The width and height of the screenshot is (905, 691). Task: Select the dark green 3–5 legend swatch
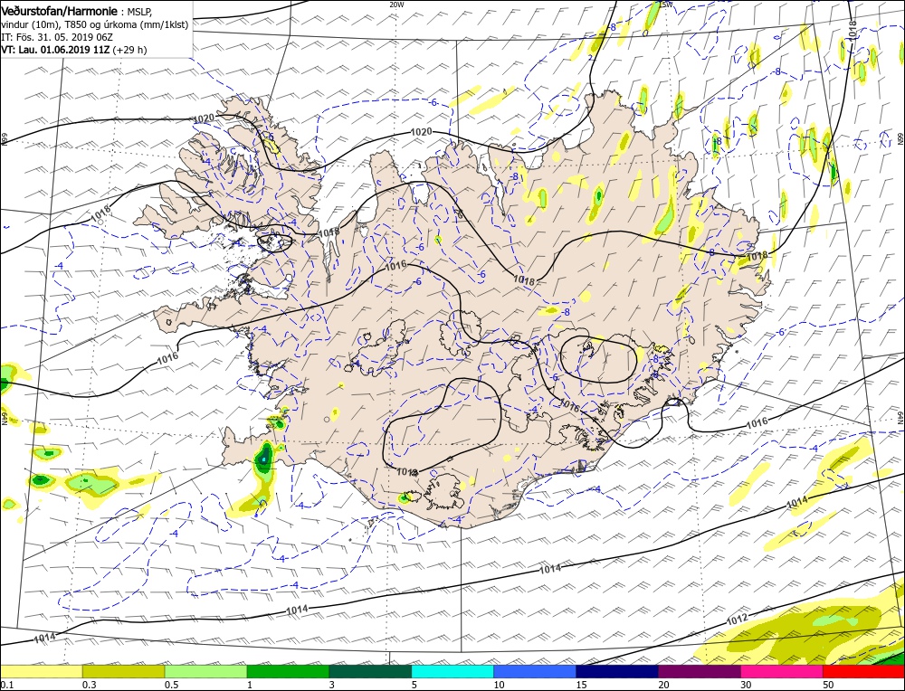370,672
